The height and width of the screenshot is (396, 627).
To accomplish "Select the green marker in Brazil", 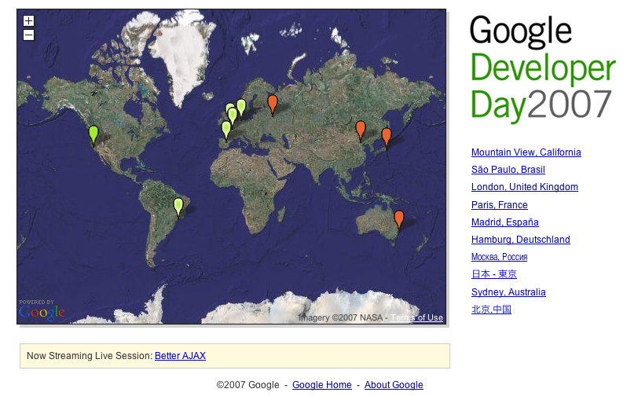I will [x=178, y=206].
